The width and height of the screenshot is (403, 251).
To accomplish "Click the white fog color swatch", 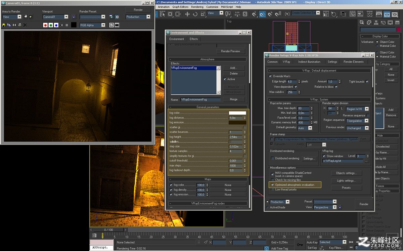I will 237,113.
